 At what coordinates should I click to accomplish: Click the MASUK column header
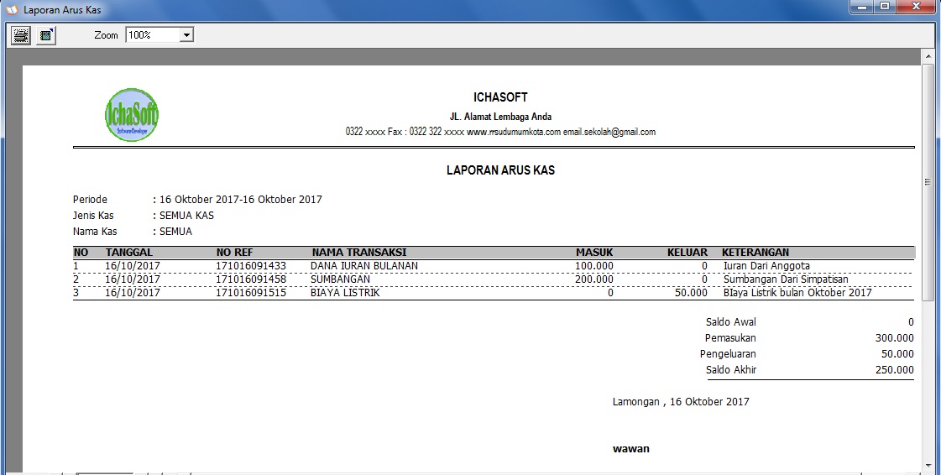tap(594, 253)
